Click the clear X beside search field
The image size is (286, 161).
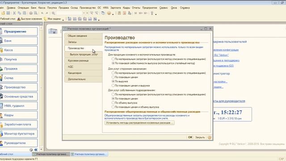(87, 13)
